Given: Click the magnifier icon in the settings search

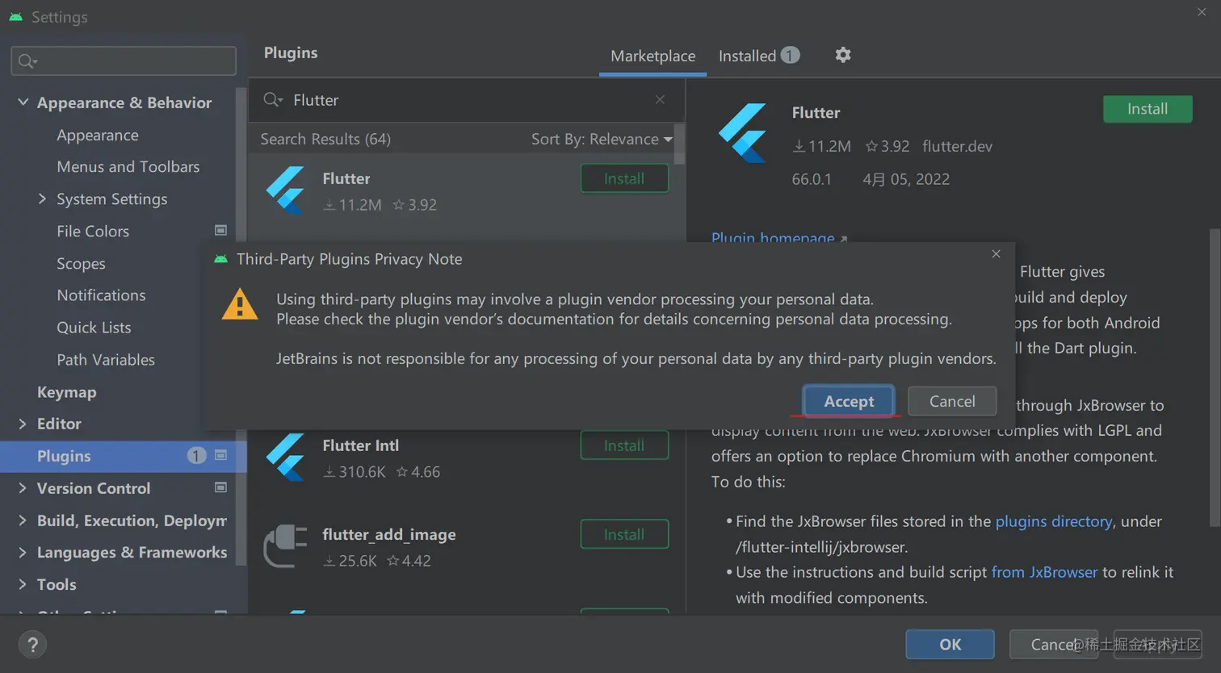Looking at the screenshot, I should coord(26,61).
